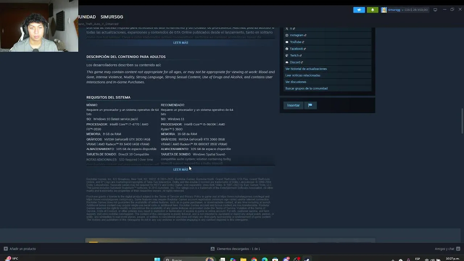The height and width of the screenshot is (261, 464).
Task: Click the YouTube logo icon
Action: (x=287, y=42)
